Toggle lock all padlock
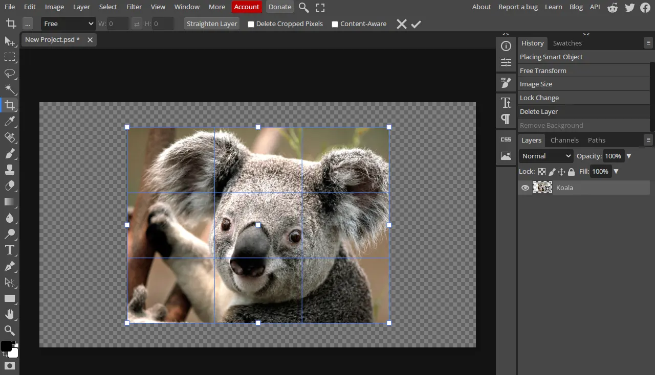This screenshot has height=375, width=655. 571,172
